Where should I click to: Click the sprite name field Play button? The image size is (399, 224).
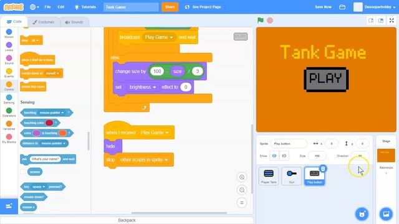[x=289, y=144]
